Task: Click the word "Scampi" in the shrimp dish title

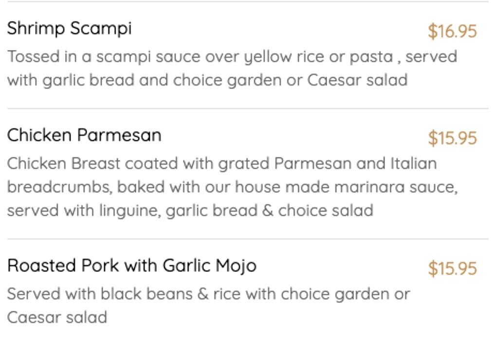Action: click(100, 29)
